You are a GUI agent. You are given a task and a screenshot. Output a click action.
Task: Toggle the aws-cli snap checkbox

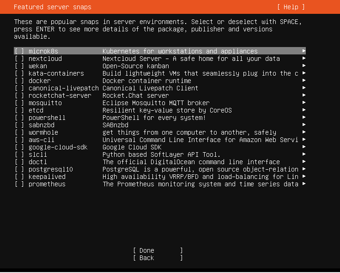coord(19,139)
